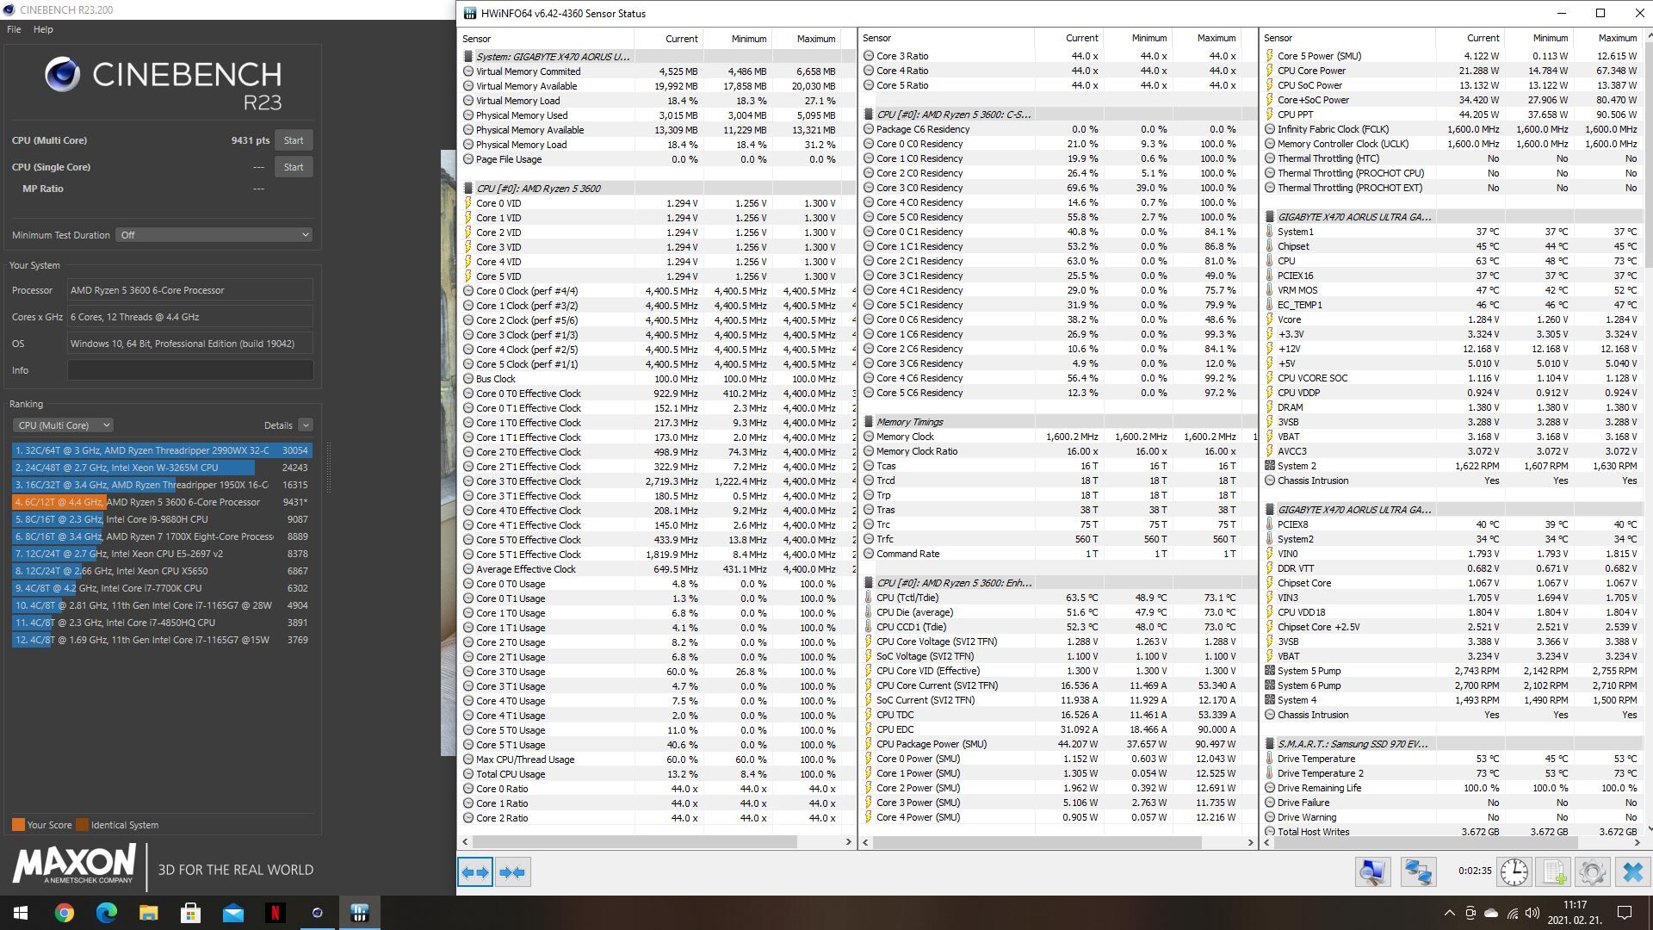Open Microsoft Edge from the taskbar

pyautogui.click(x=107, y=913)
